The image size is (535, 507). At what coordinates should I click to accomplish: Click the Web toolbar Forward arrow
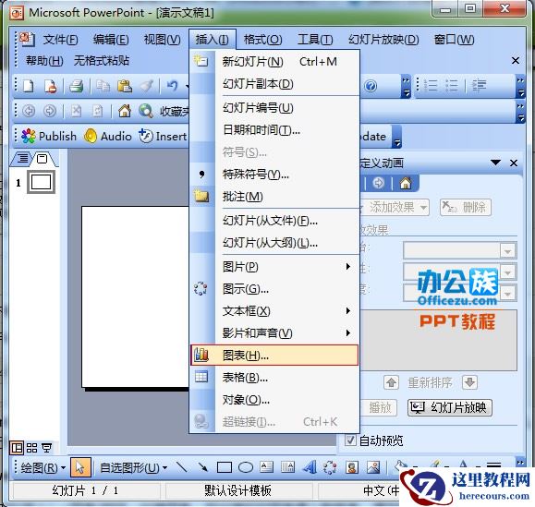50,111
